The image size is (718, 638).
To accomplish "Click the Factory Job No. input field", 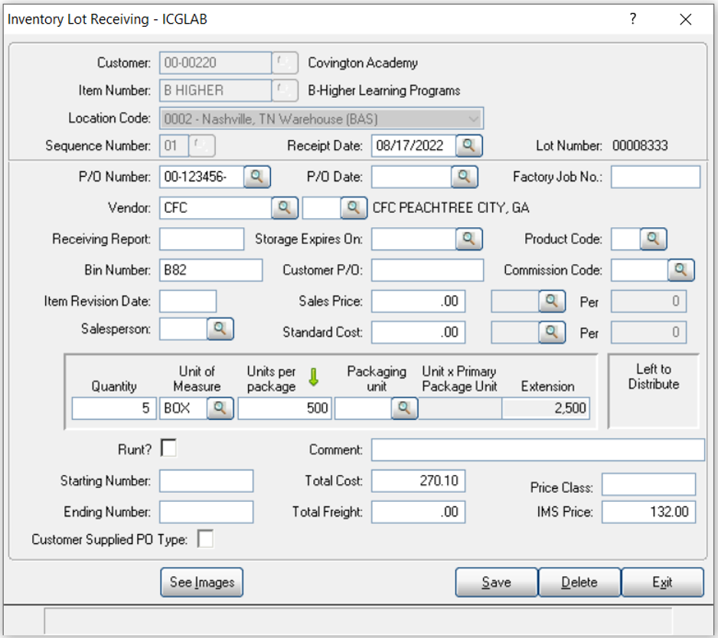I will pos(656,177).
